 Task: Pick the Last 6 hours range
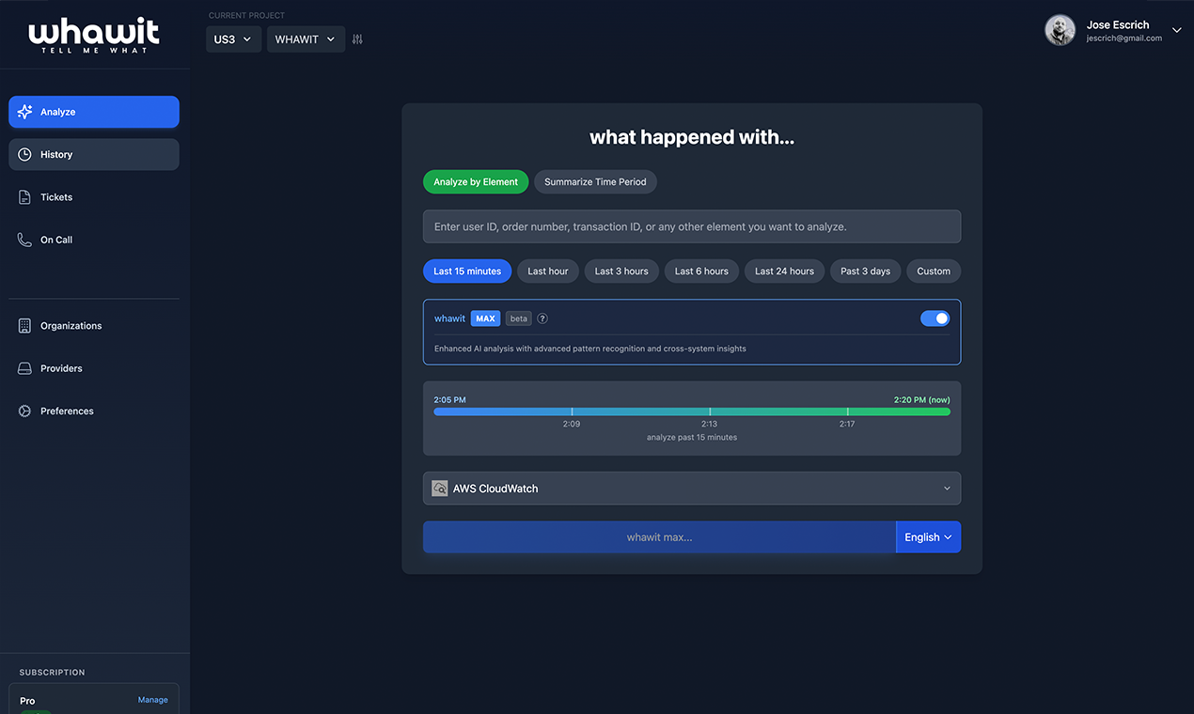coord(701,272)
